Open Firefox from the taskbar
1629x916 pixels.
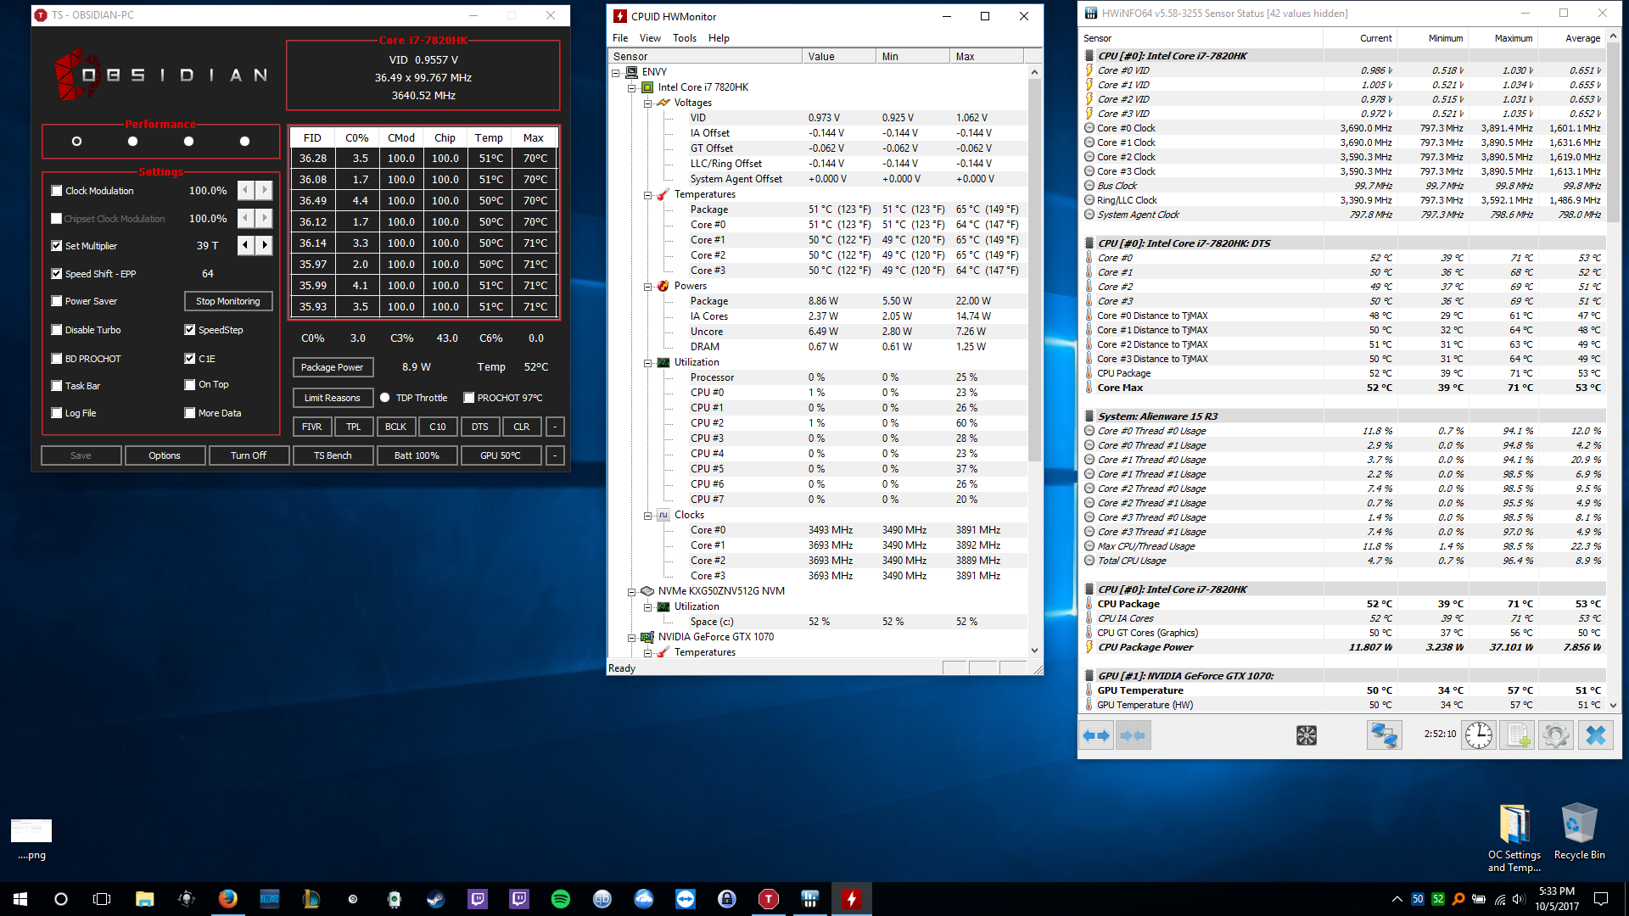coord(227,899)
